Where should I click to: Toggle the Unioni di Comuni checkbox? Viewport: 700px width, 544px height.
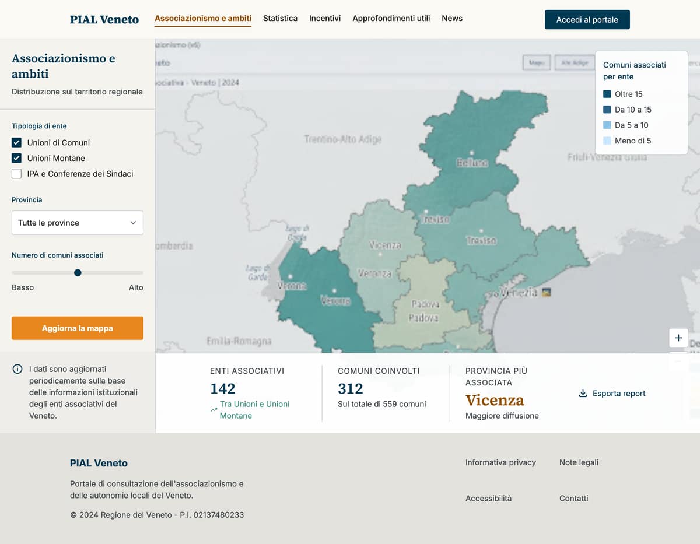pyautogui.click(x=16, y=142)
